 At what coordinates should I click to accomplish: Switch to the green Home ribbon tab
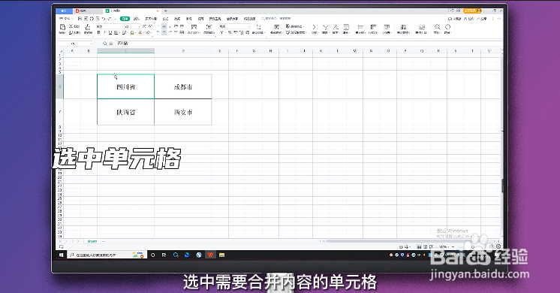[125, 19]
